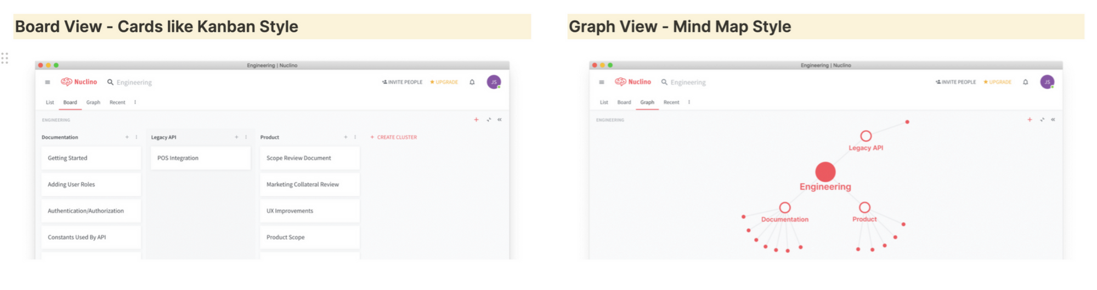Open the more options dots beside Recent tab in Board window
The height and width of the screenshot is (290, 1097).
[x=135, y=102]
